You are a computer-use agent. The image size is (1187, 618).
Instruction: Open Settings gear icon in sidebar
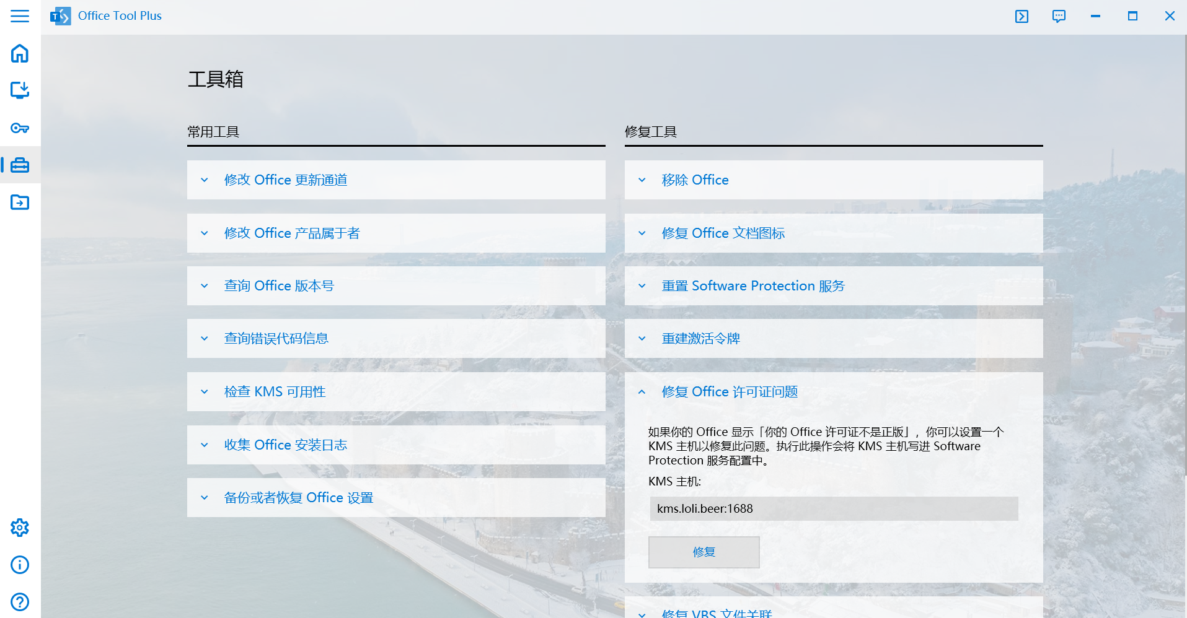pyautogui.click(x=20, y=528)
